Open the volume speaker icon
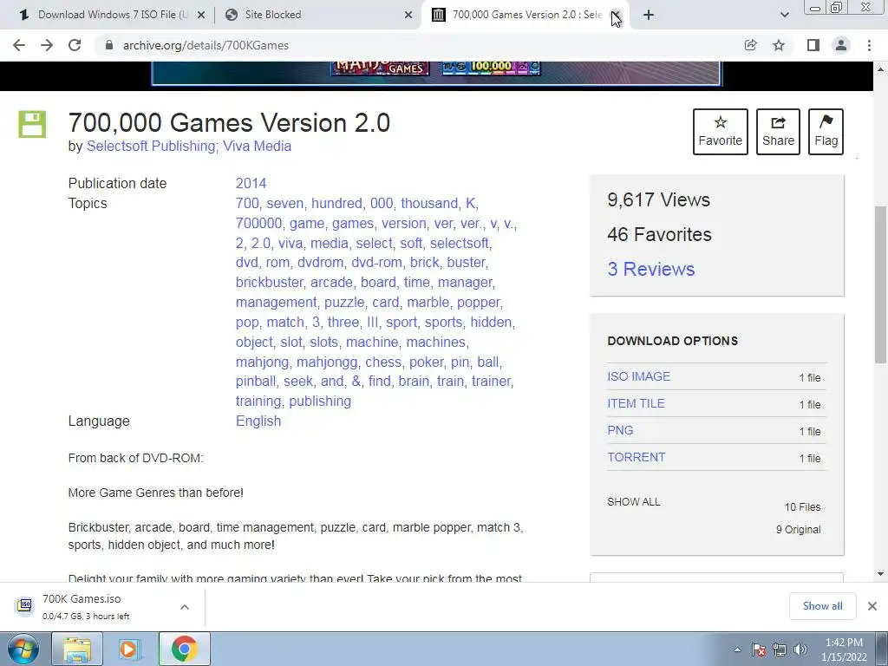Image resolution: width=888 pixels, height=666 pixels. click(x=800, y=650)
